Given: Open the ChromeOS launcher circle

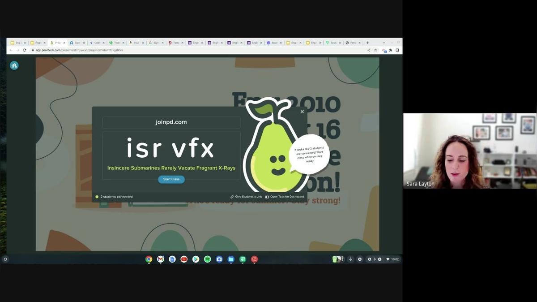Looking at the screenshot, I should 5,259.
